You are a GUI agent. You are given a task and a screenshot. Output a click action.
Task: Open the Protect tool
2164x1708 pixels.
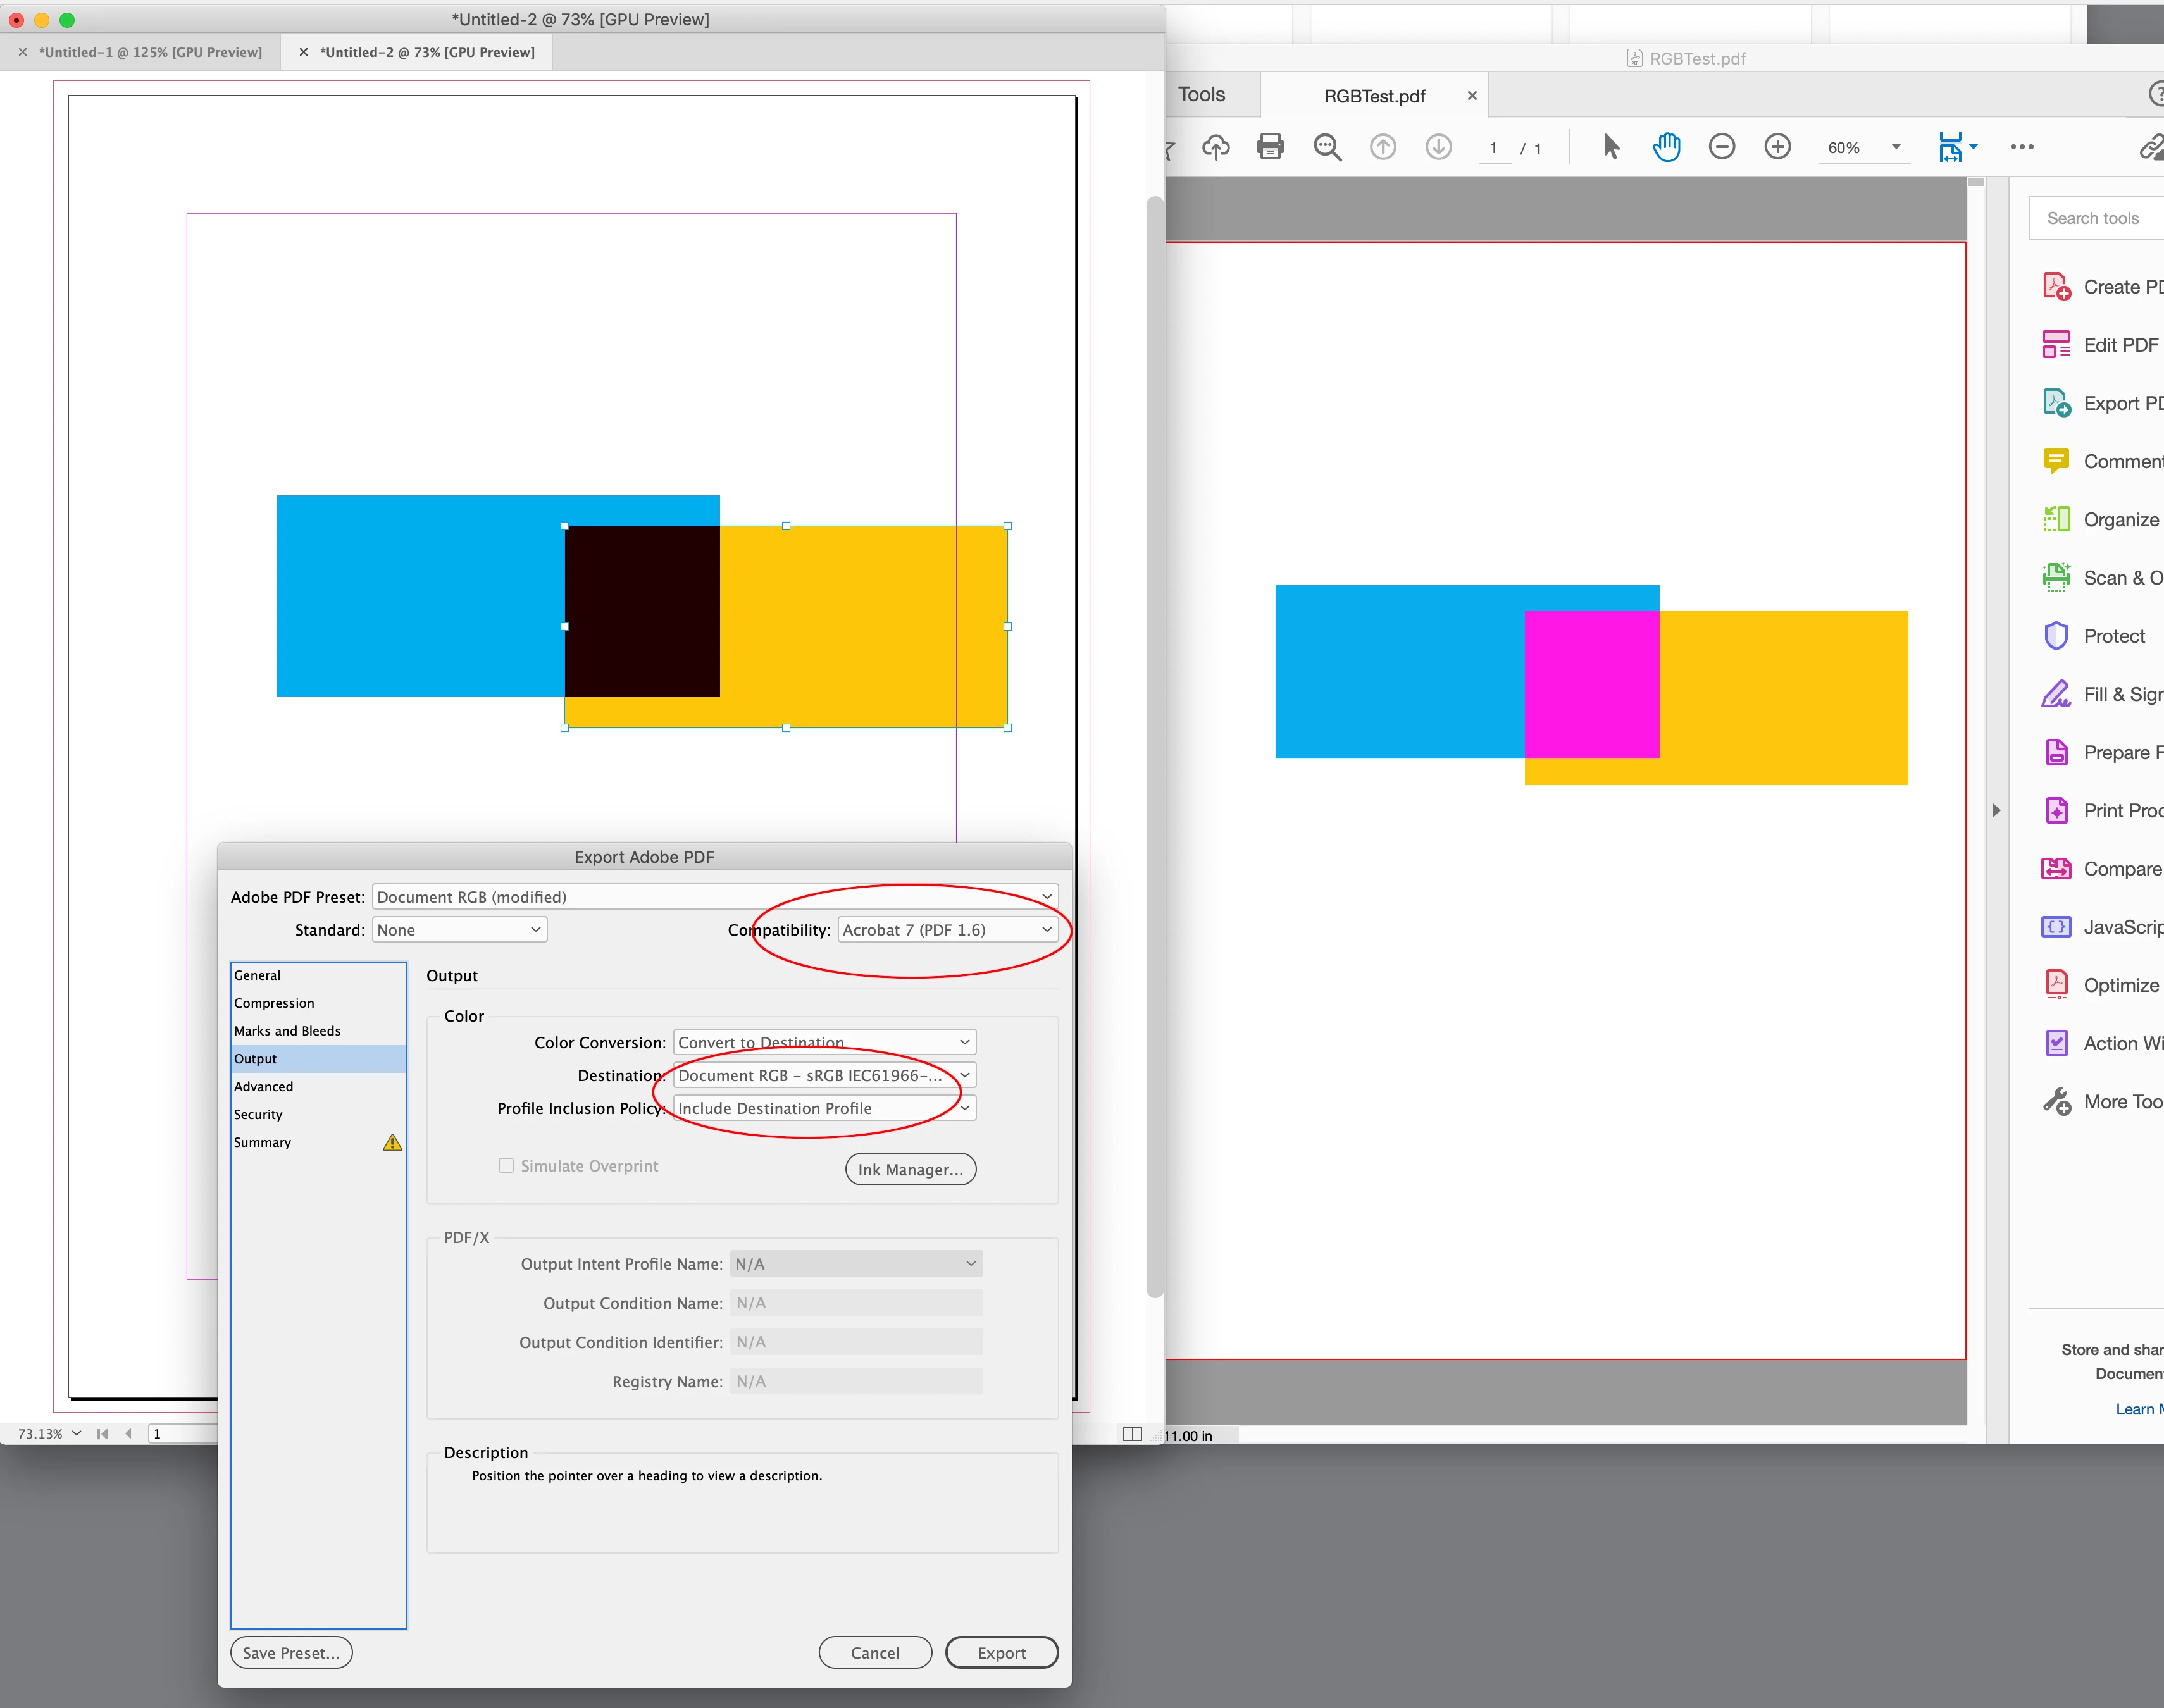pyautogui.click(x=2113, y=636)
